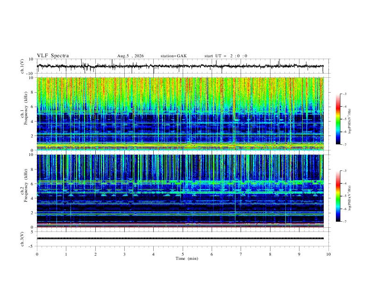The height and width of the screenshot is (285, 370).
Task: Click the Aug.5, 2026 date label
Action: coord(130,56)
